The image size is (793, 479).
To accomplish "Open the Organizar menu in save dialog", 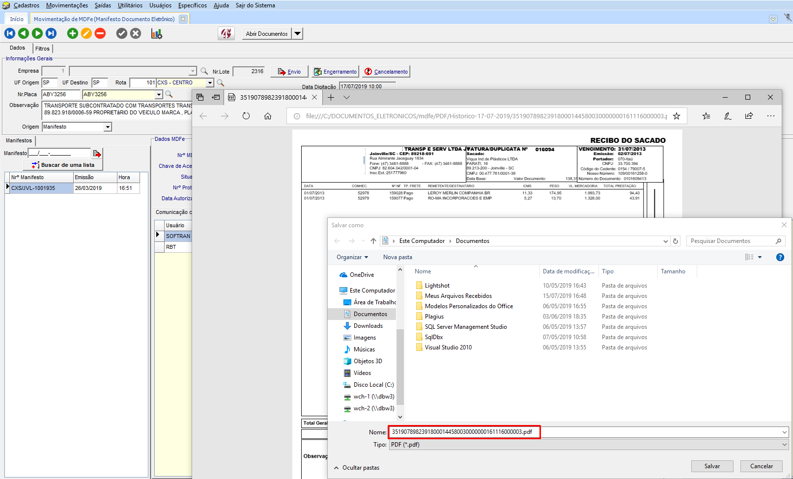I will pyautogui.click(x=352, y=257).
